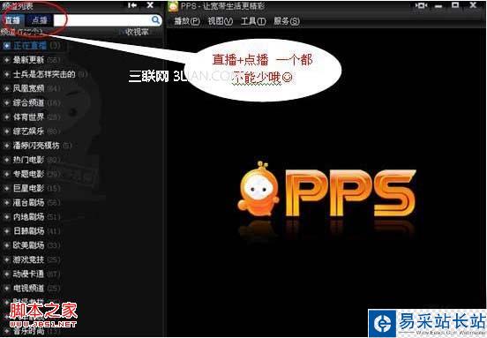This screenshot has height=338, width=487.
Task: Expand the 热门电影 category
Action: click(x=6, y=160)
